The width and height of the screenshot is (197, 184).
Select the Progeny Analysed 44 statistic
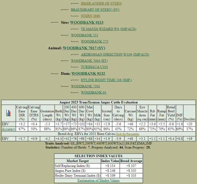point(107,148)
